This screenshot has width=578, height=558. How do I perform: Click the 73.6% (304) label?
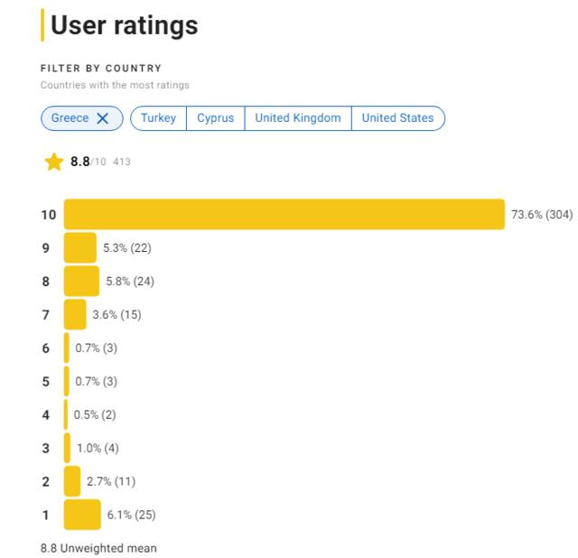click(542, 215)
